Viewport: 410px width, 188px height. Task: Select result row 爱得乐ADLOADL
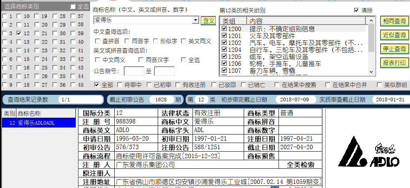[39, 123]
